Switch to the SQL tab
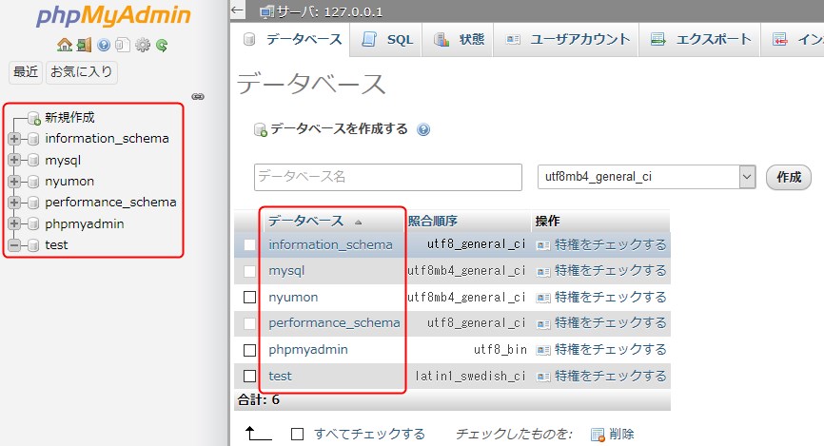The width and height of the screenshot is (824, 446). point(389,39)
